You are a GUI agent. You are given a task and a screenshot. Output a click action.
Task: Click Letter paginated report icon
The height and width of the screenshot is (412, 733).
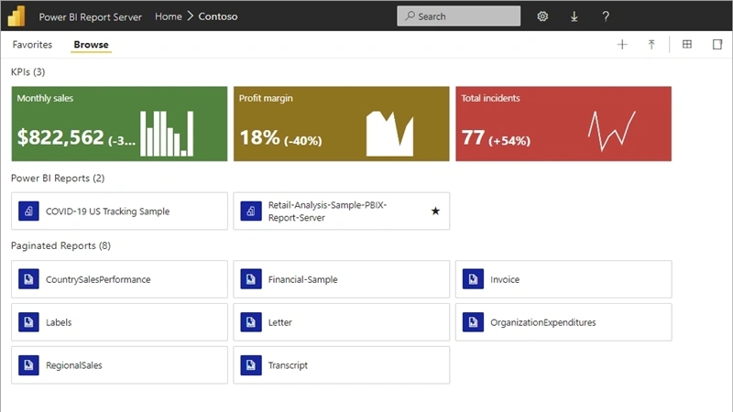[x=251, y=322]
